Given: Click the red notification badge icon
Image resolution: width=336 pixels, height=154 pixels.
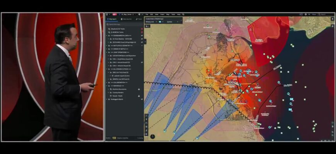Looking at the screenshot, I should tap(115, 14).
